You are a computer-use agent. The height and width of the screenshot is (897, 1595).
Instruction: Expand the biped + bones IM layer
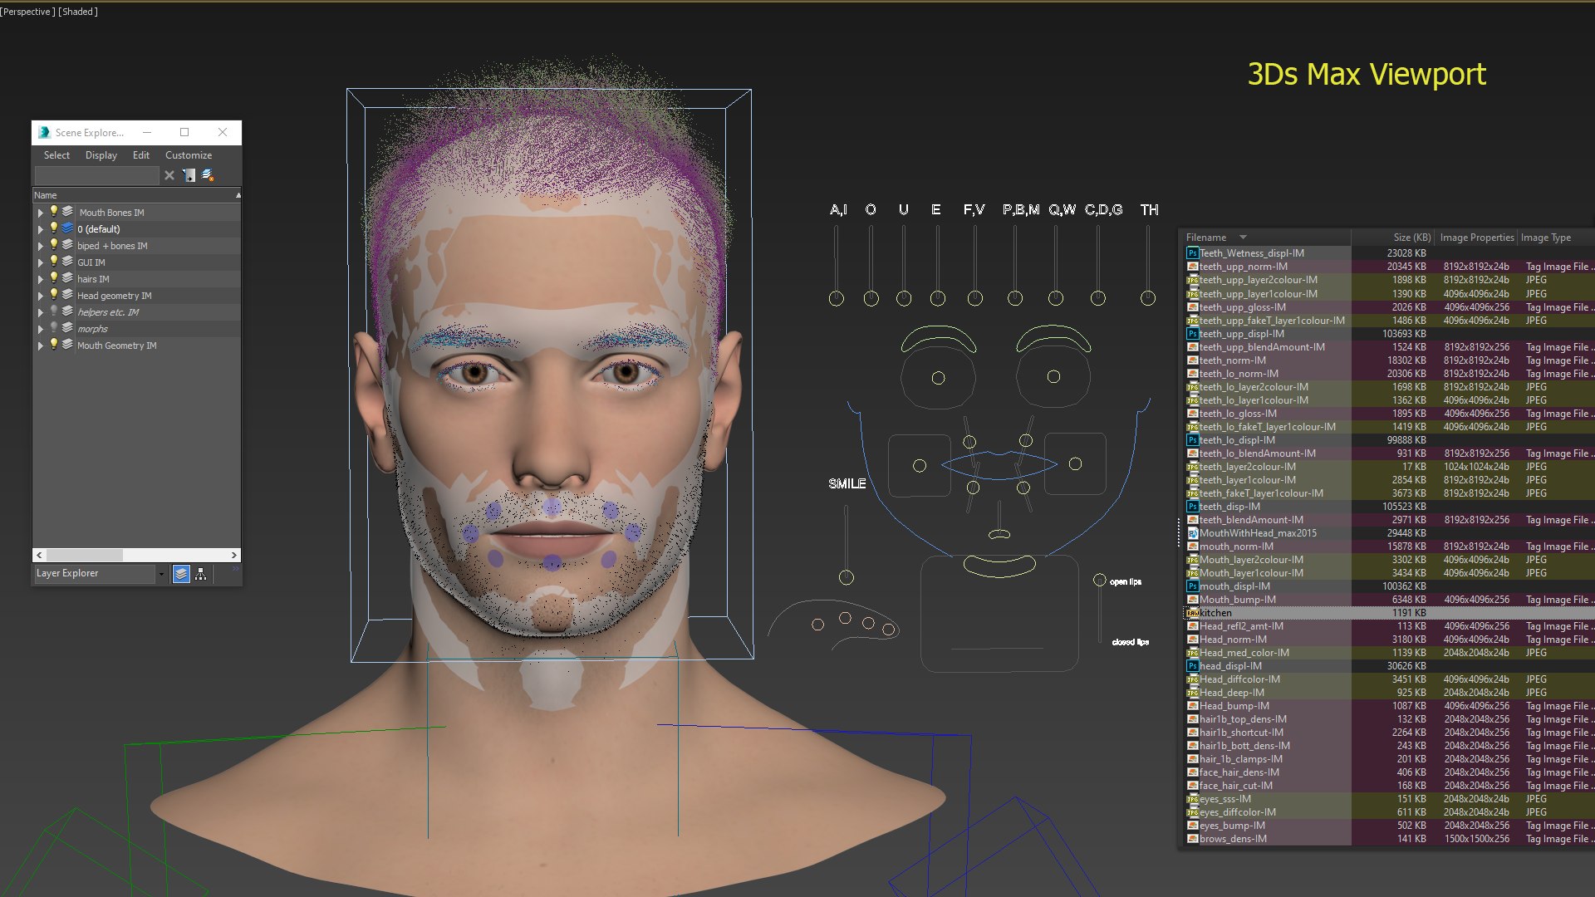coord(40,246)
